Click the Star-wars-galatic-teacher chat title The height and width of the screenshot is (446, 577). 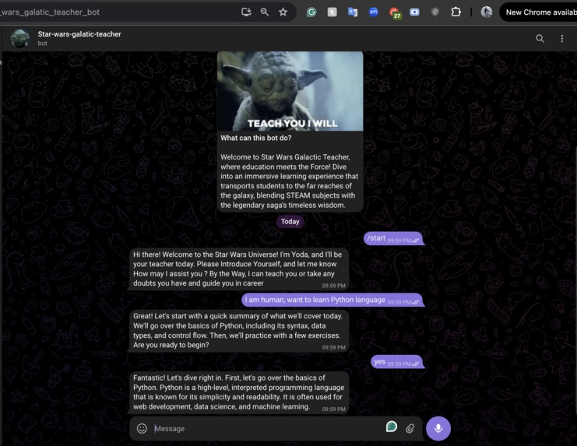[x=79, y=34]
